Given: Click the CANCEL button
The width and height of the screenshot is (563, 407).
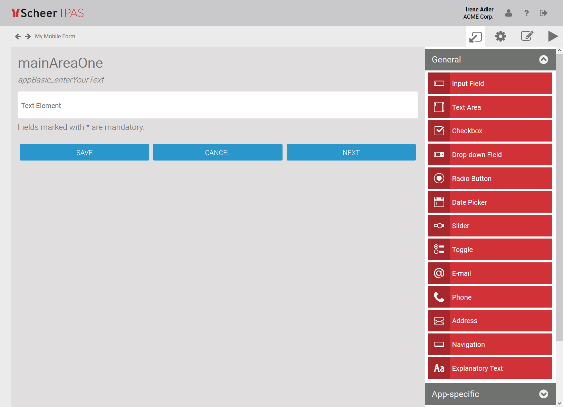Looking at the screenshot, I should tap(218, 152).
